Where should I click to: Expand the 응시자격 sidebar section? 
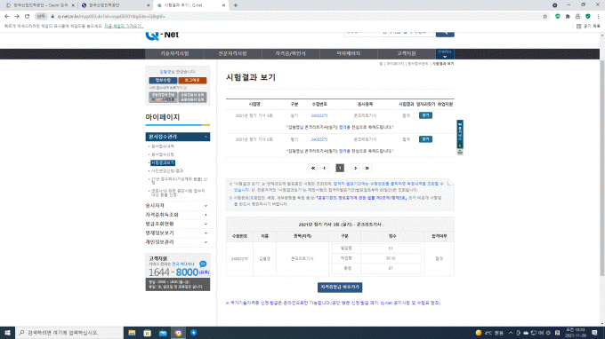[177, 206]
